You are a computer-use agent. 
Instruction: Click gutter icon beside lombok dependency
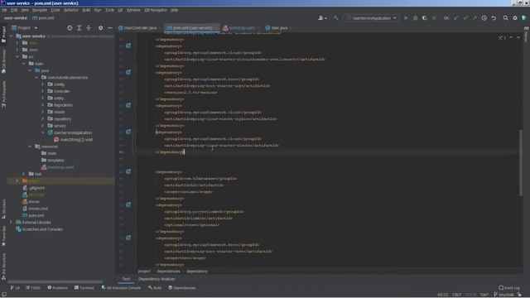(x=128, y=204)
